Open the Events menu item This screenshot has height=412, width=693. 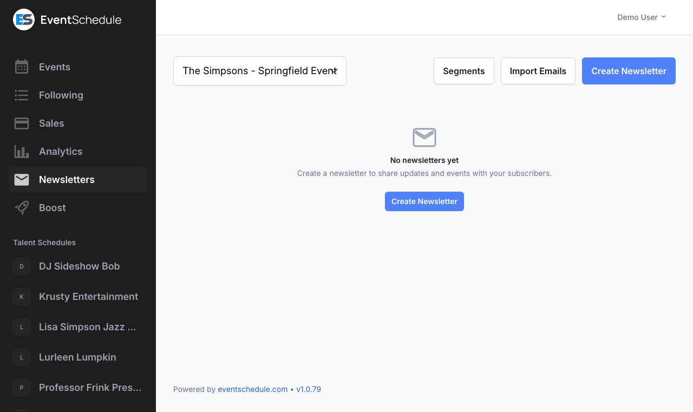55,67
